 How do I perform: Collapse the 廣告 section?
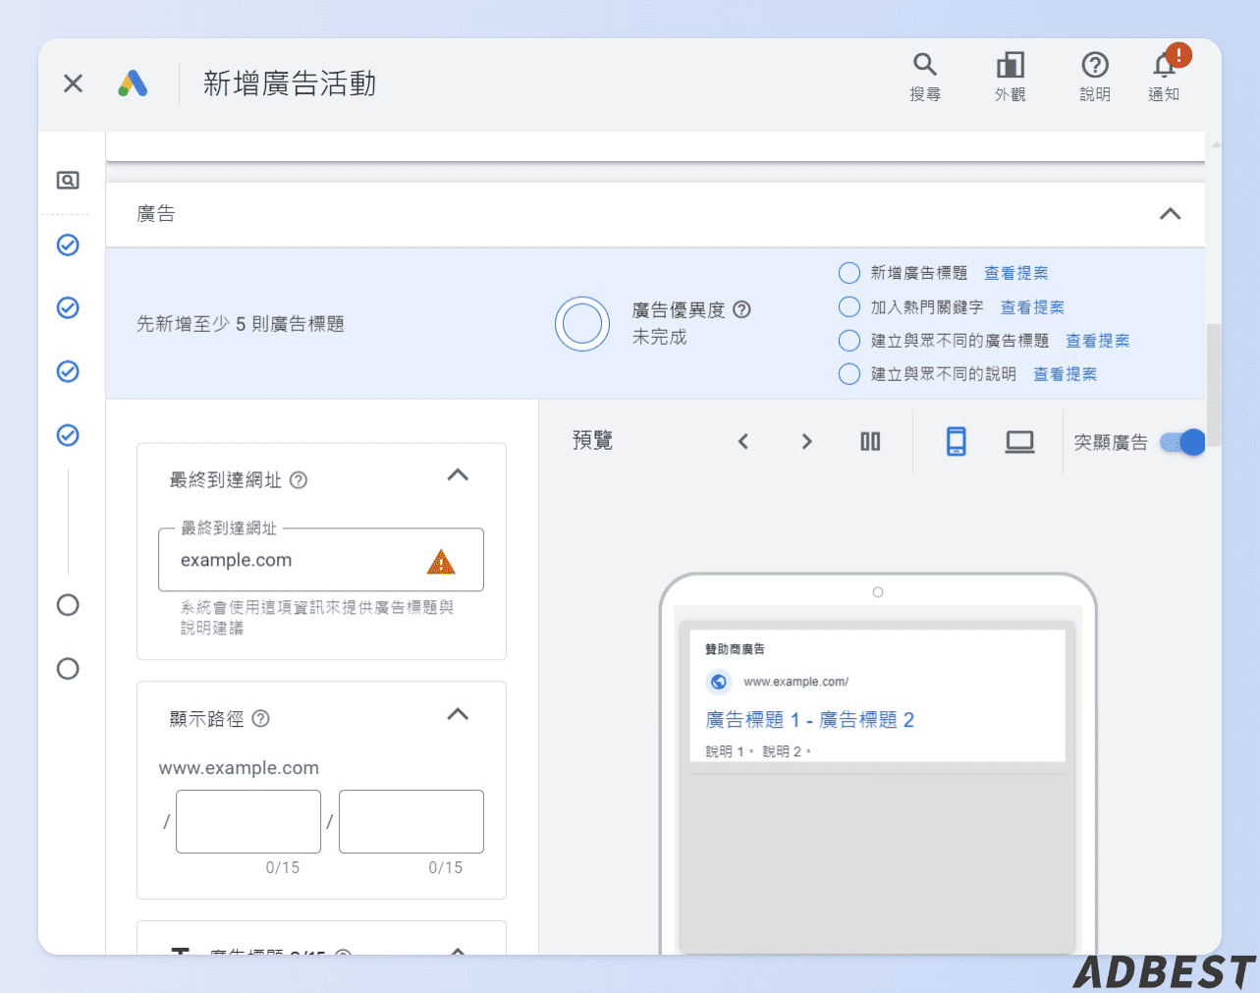[x=1169, y=212]
